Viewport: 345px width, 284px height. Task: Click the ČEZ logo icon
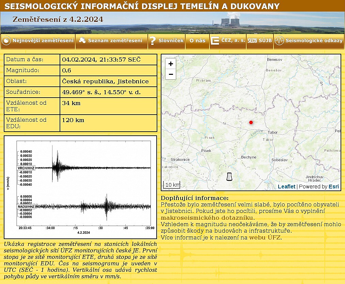click(x=215, y=41)
